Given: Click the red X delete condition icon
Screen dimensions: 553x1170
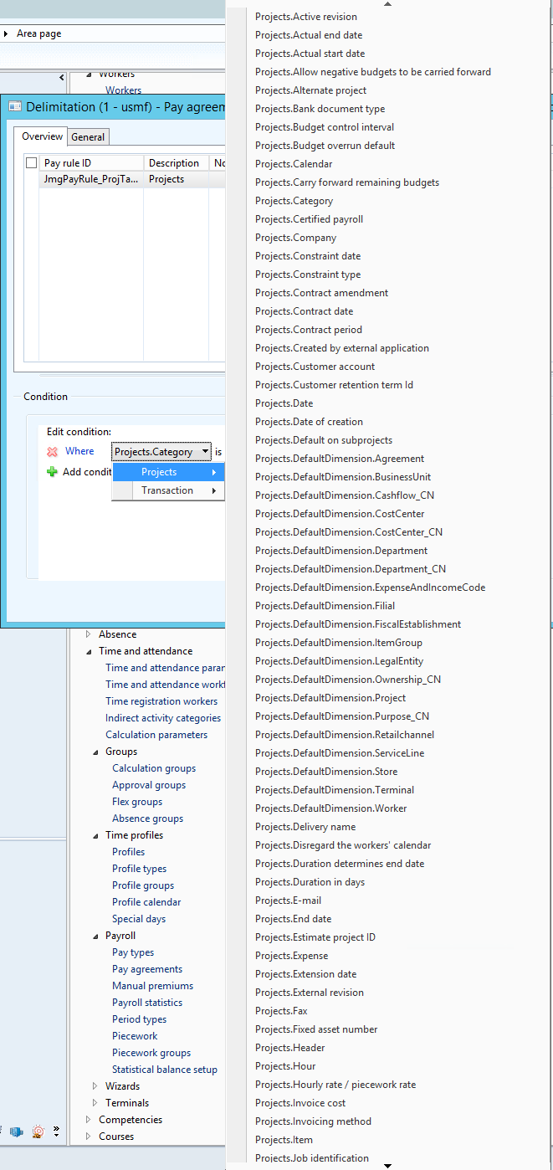Looking at the screenshot, I should [53, 452].
